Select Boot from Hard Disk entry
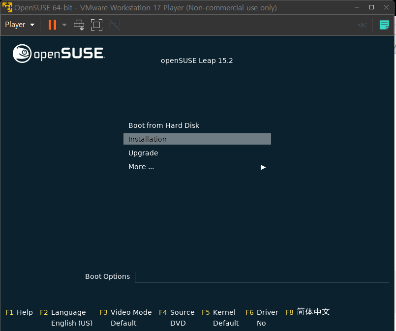The width and height of the screenshot is (396, 331). [164, 125]
